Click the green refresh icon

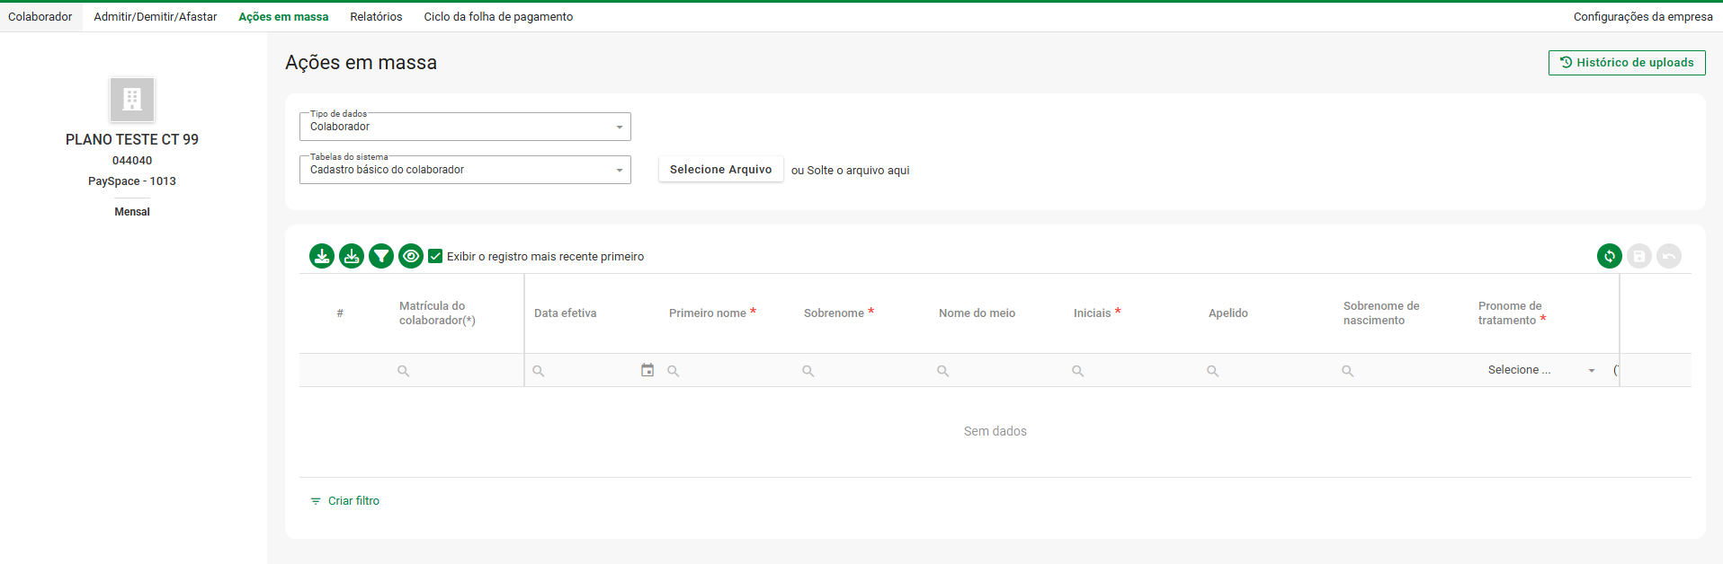coord(1609,256)
